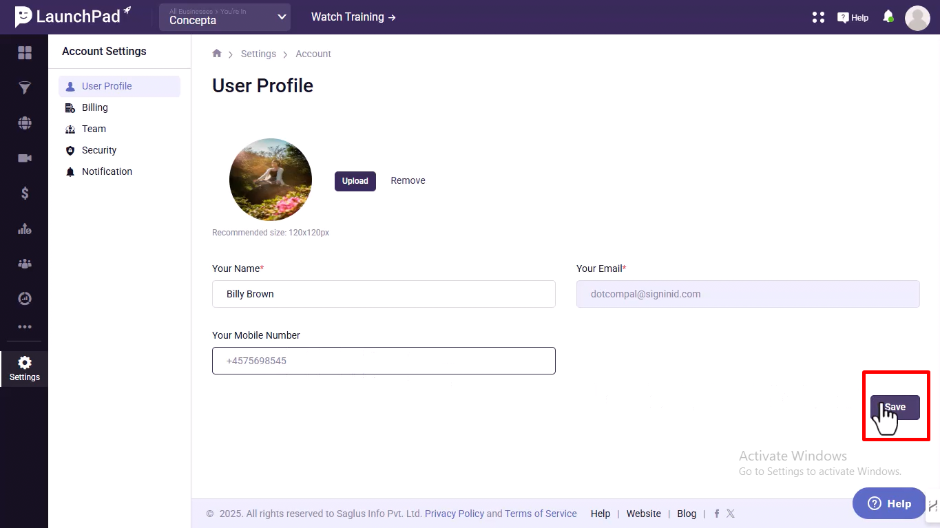Focus the Your Mobile Number field
Screen dimensions: 940x528
point(384,361)
